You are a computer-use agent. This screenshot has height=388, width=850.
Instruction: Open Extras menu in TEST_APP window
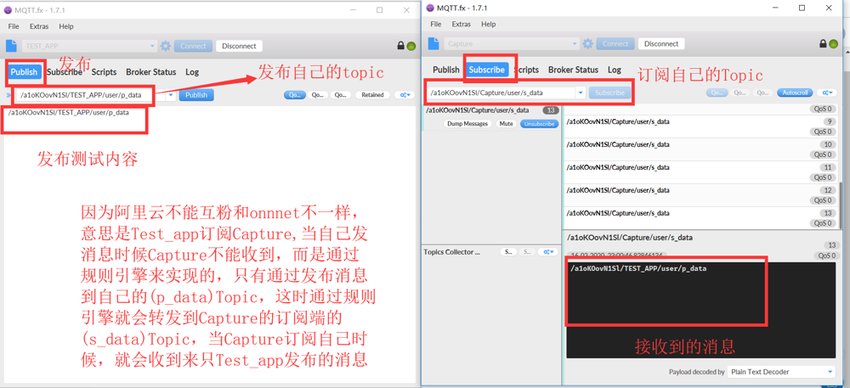tap(39, 26)
